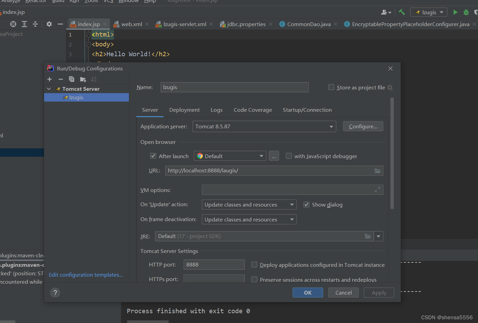Browse folder icon in JRE field
The height and width of the screenshot is (323, 478).
(x=368, y=236)
